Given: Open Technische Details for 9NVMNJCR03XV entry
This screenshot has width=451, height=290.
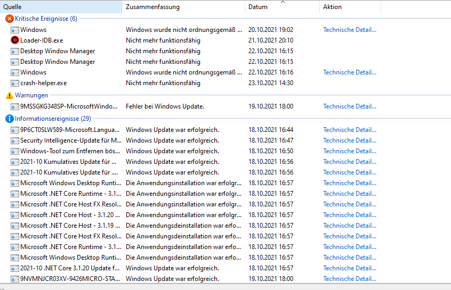Looking at the screenshot, I should tap(350, 278).
